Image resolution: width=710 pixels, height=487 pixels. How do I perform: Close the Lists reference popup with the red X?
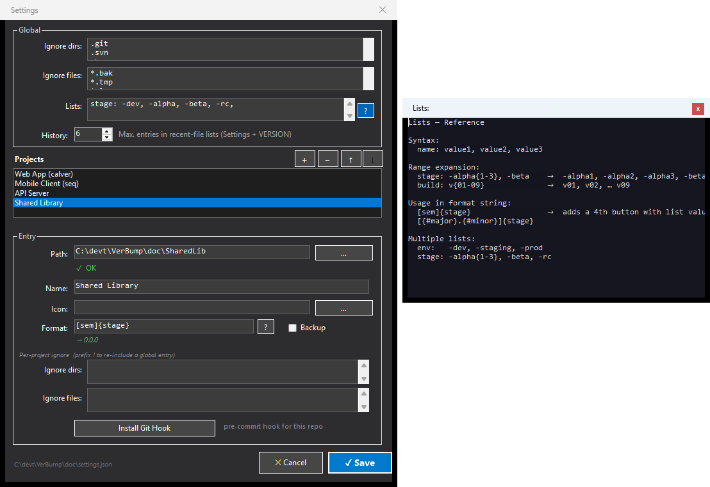[x=698, y=109]
